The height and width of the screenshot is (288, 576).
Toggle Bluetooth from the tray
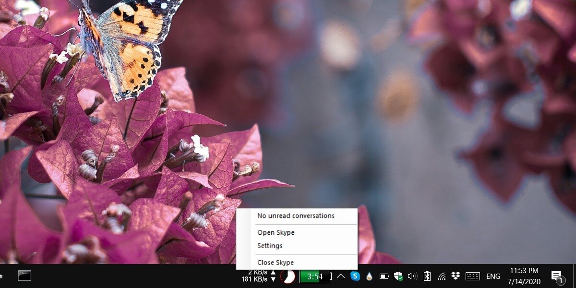click(x=427, y=276)
